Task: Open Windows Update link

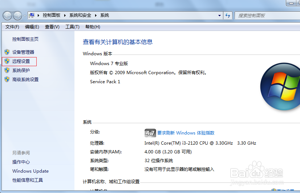Action: [31, 171]
